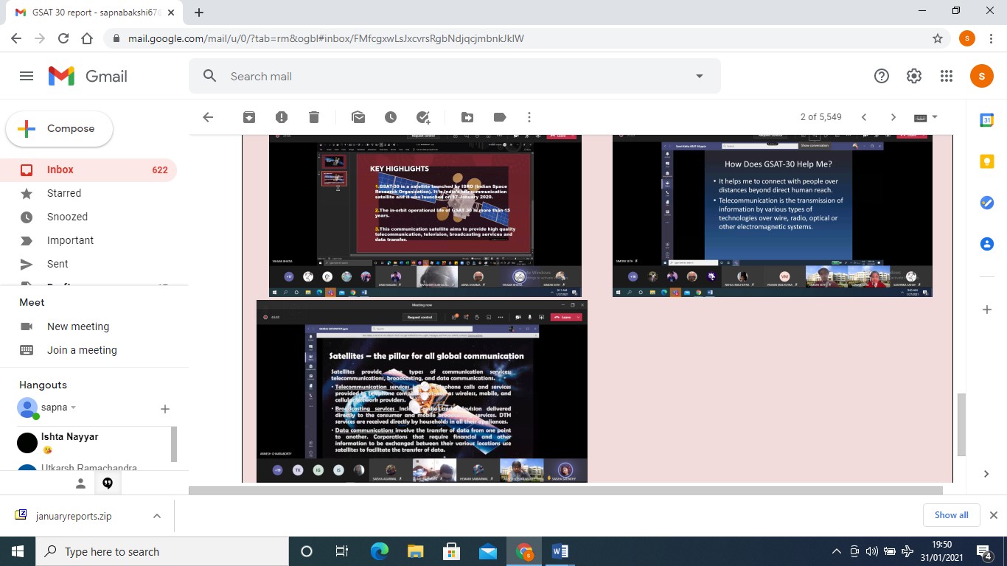The image size is (1007, 566).
Task: Open the KEY HIGHLIGHTS screenshot image
Action: point(425,216)
